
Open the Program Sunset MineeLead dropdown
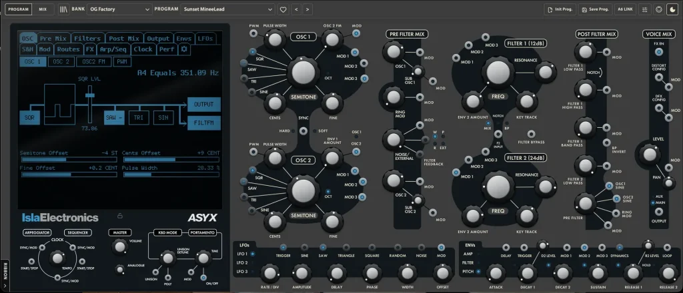pos(227,9)
